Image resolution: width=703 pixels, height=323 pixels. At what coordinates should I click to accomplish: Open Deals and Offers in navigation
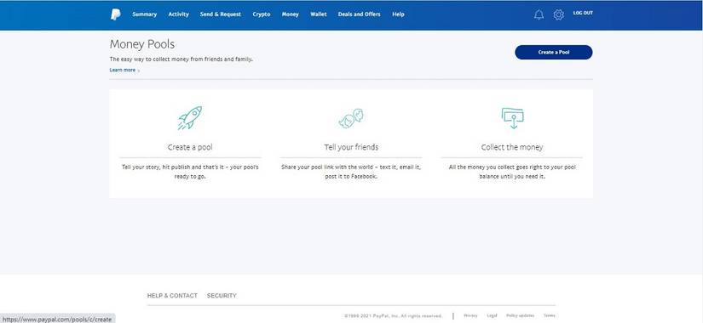coord(359,14)
